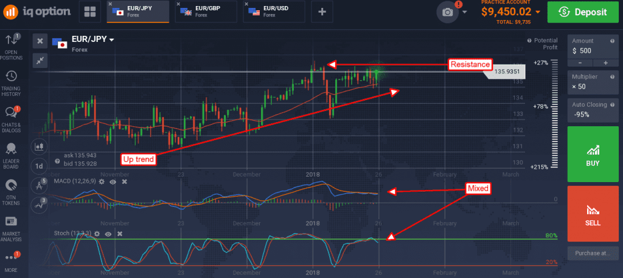This screenshot has width=623, height=278.
Task: Open the More sidebar menu
Action: point(11,262)
